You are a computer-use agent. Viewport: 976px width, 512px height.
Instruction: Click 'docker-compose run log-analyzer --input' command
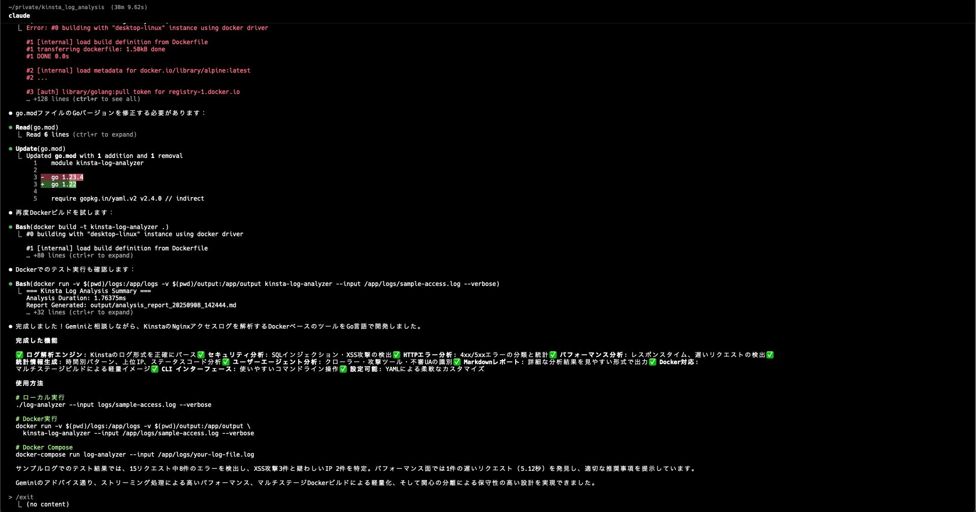[x=135, y=455]
